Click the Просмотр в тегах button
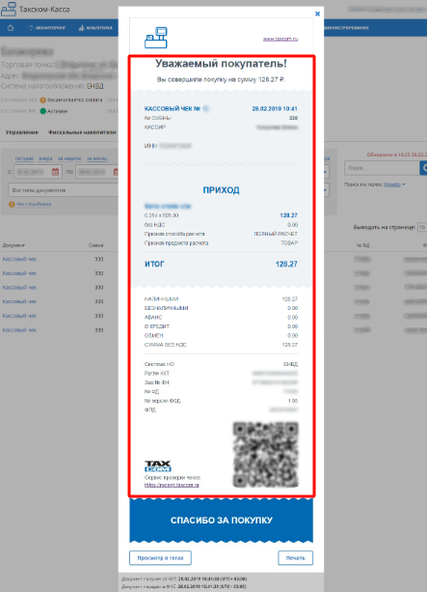Image resolution: width=427 pixels, height=592 pixels. [160, 557]
